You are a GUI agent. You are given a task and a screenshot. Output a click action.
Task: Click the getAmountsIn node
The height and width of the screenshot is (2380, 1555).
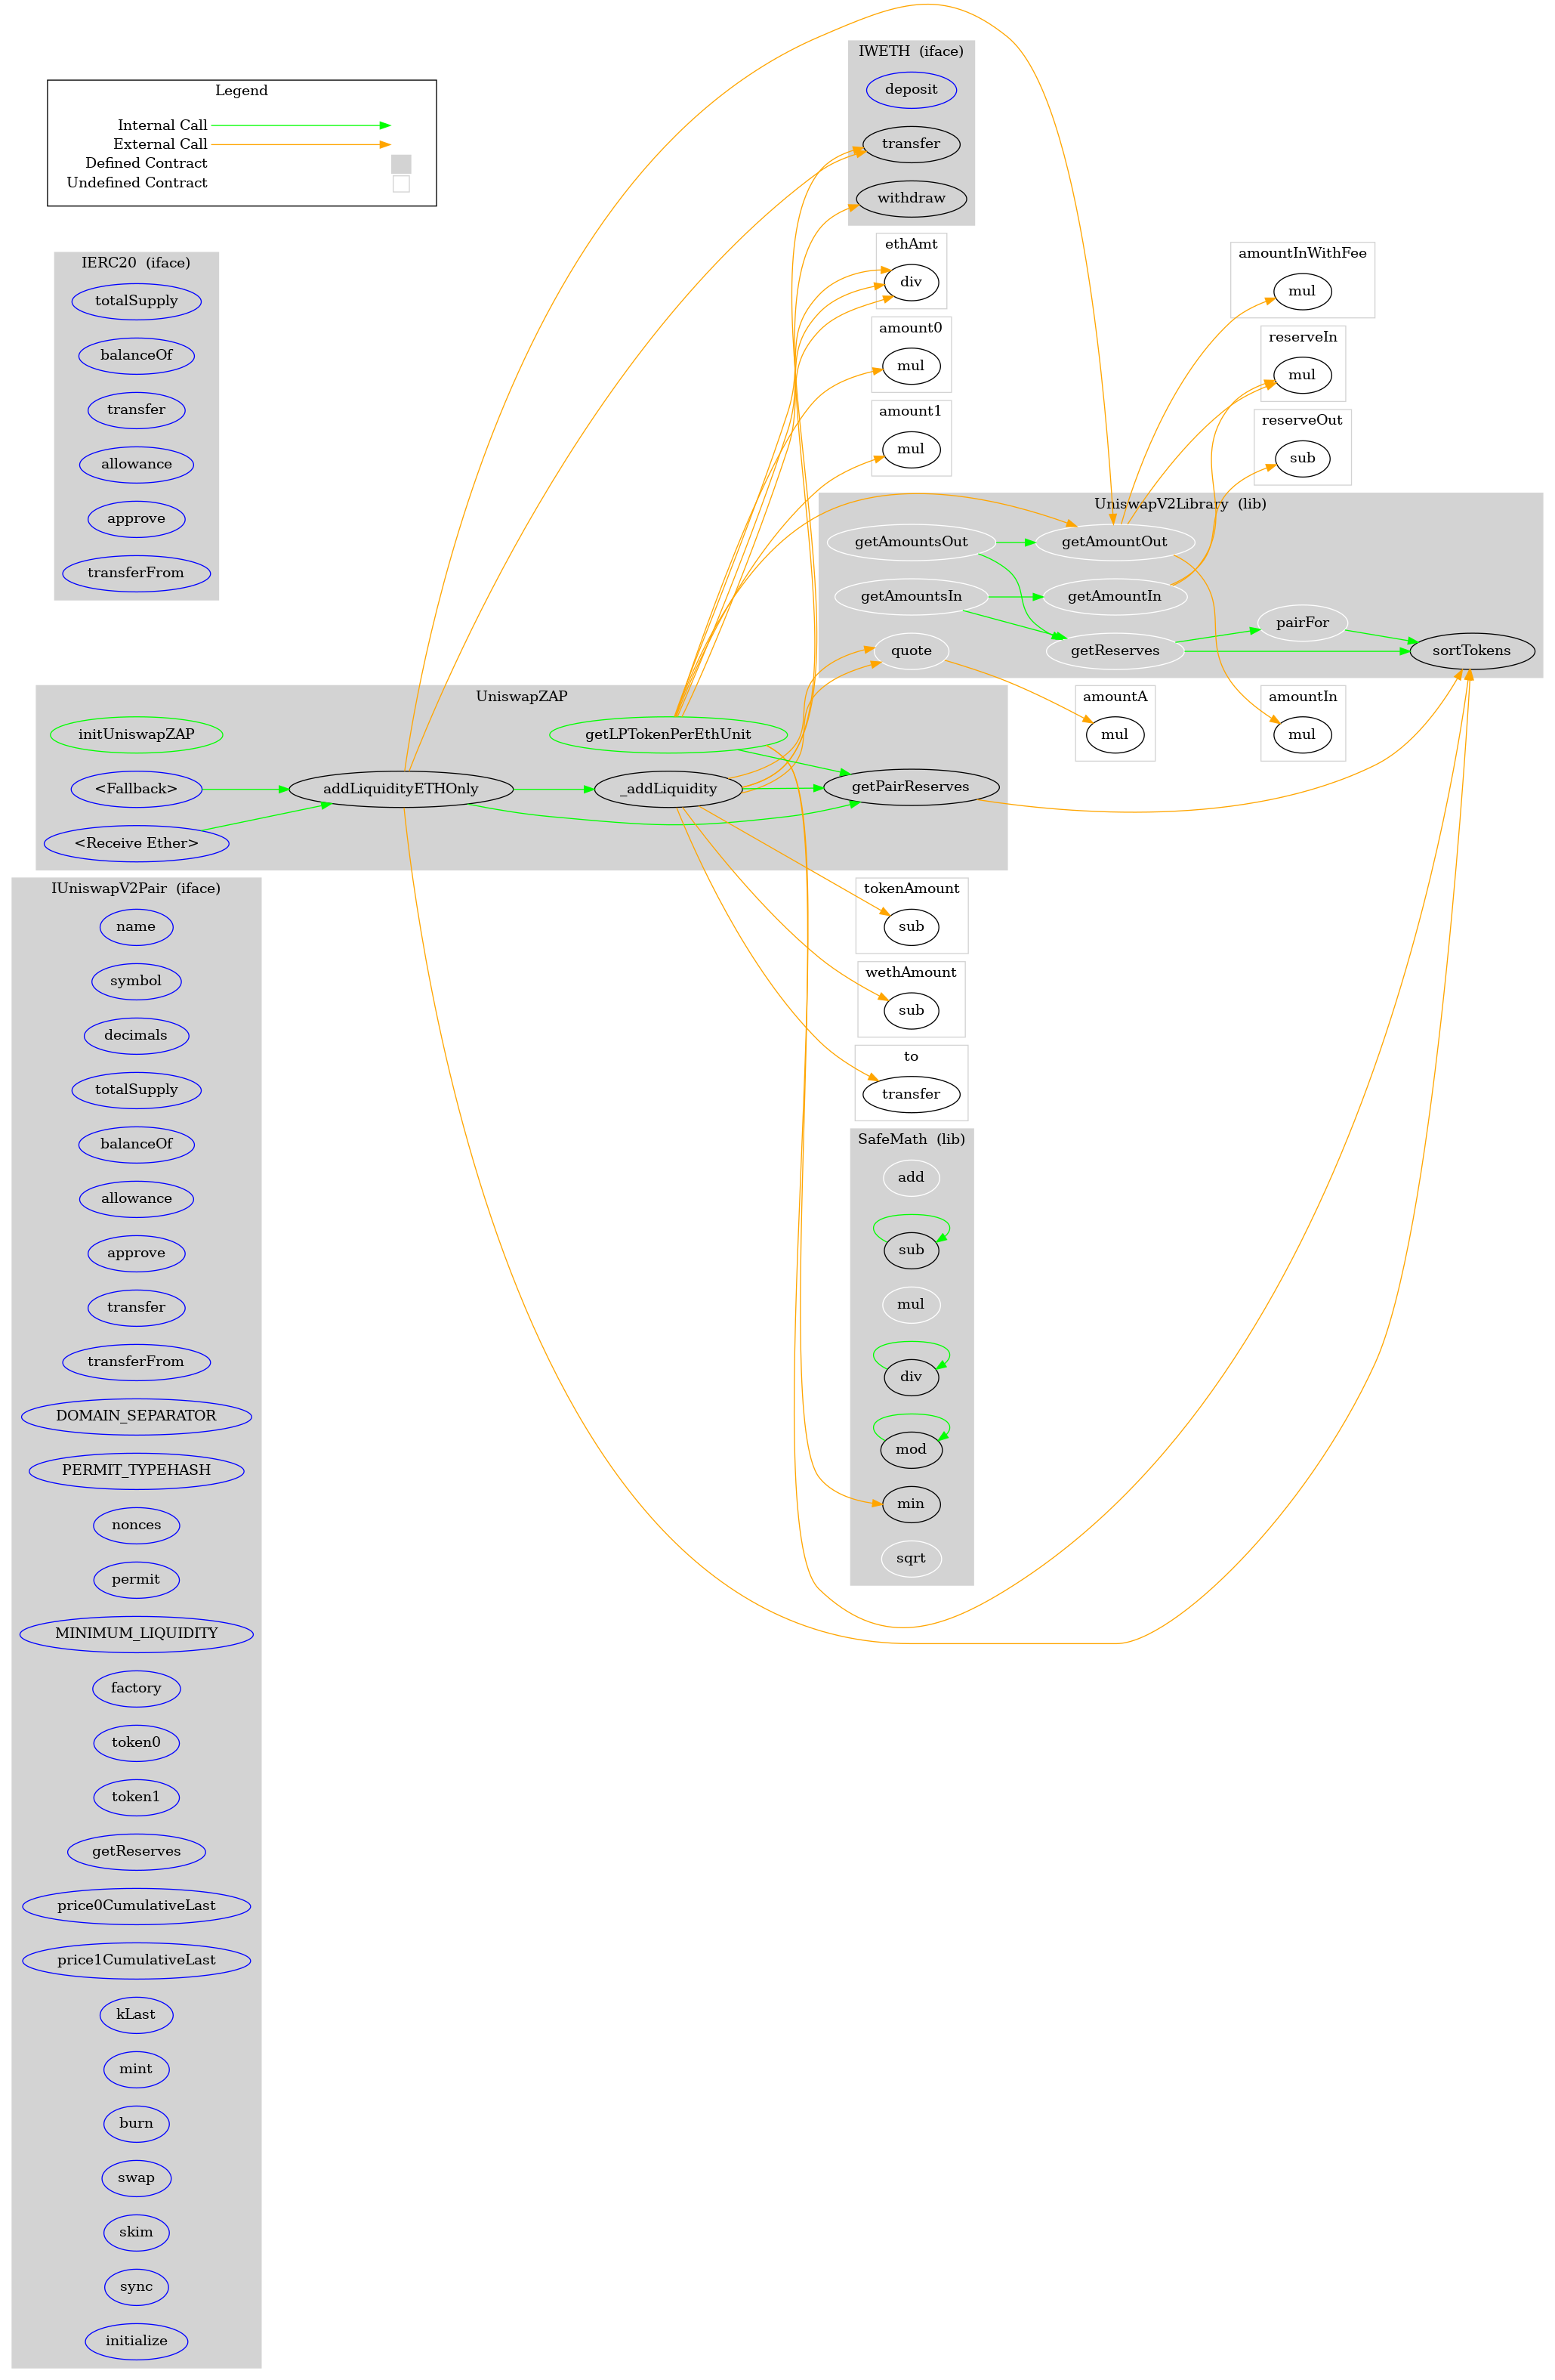click(912, 596)
